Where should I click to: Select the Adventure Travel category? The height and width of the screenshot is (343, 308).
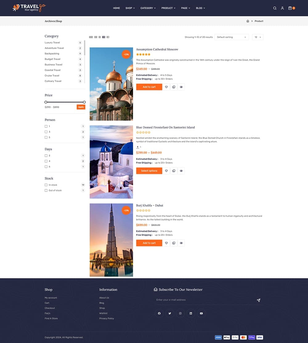54,48
